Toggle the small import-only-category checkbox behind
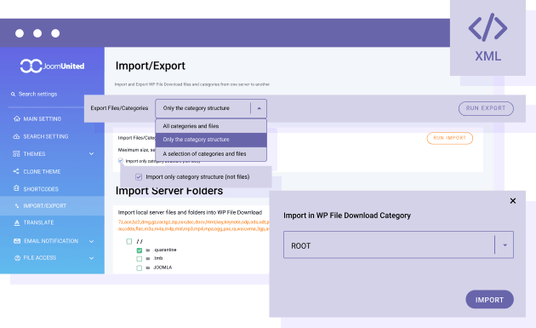Image resolution: width=536 pixels, height=328 pixels. click(x=121, y=160)
